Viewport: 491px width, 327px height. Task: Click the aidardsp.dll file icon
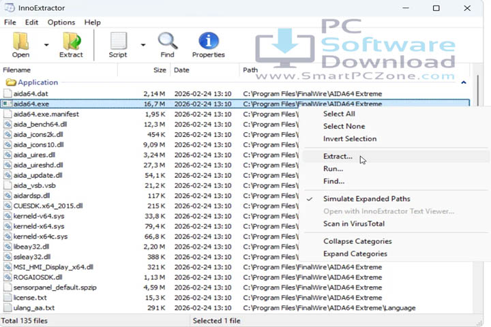click(x=8, y=196)
